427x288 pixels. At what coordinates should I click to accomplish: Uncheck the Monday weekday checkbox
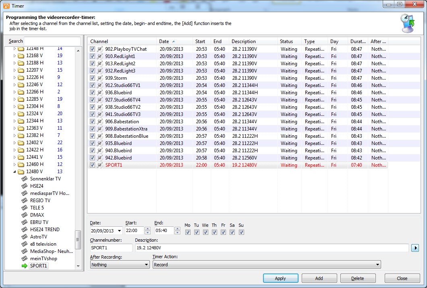[x=188, y=232]
